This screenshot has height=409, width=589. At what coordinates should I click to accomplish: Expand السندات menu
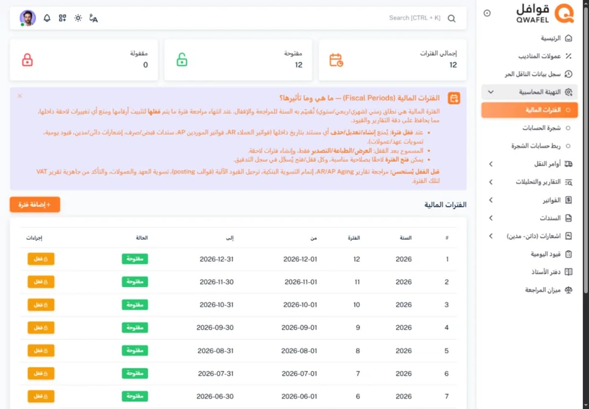click(x=529, y=218)
